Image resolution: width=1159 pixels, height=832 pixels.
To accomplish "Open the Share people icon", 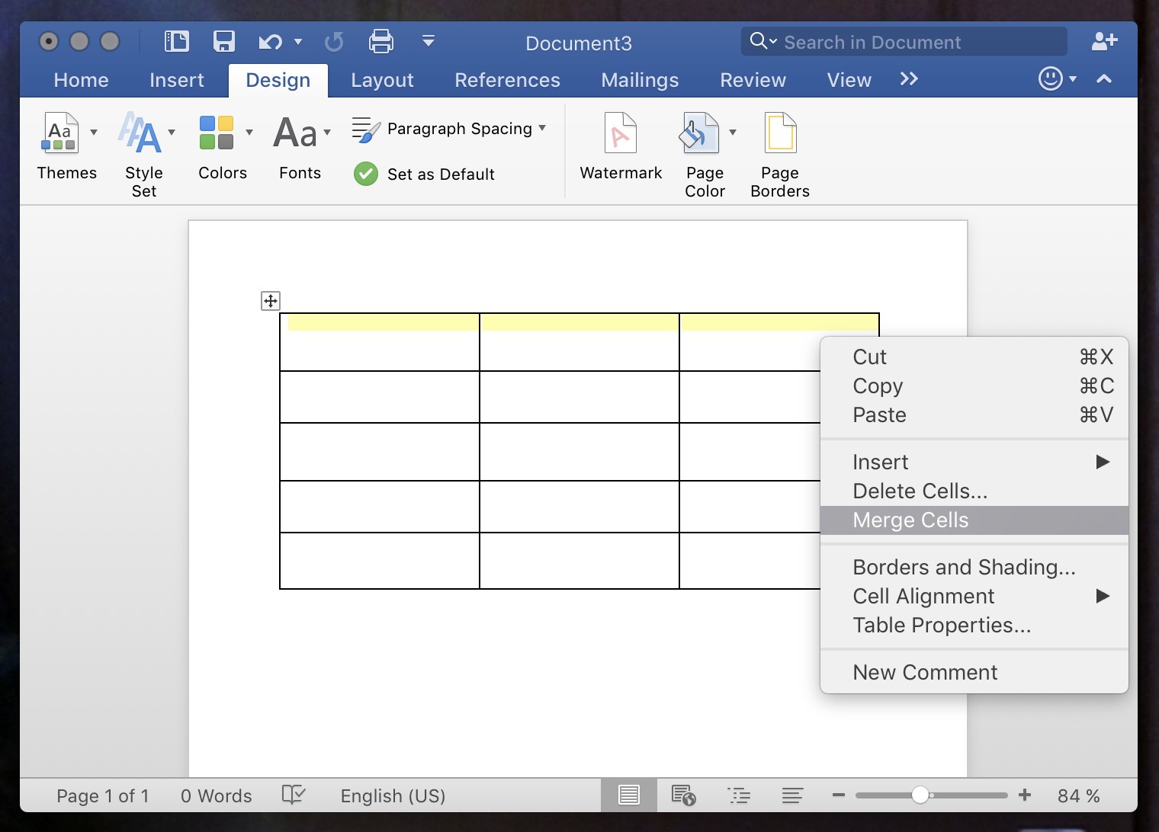I will (x=1103, y=41).
